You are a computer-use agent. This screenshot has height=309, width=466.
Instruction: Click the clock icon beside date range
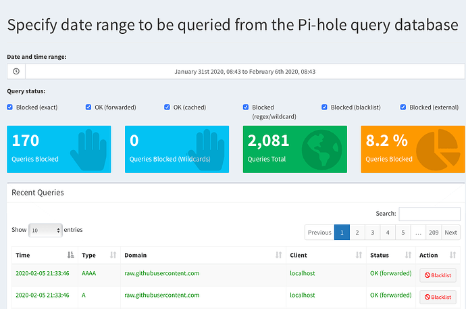coord(16,71)
